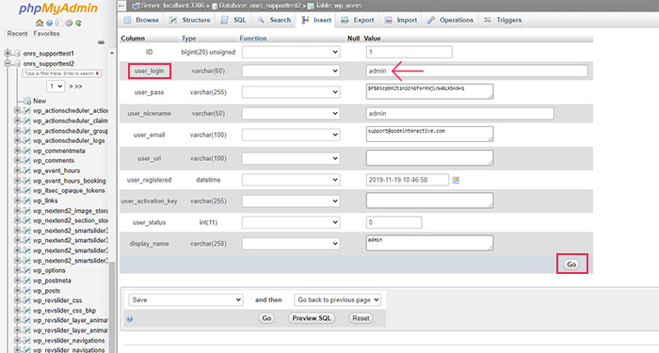Click table icon beside wp_comments

[27, 161]
